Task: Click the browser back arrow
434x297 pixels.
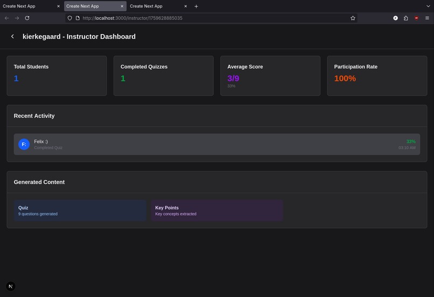Action: click(x=6, y=18)
